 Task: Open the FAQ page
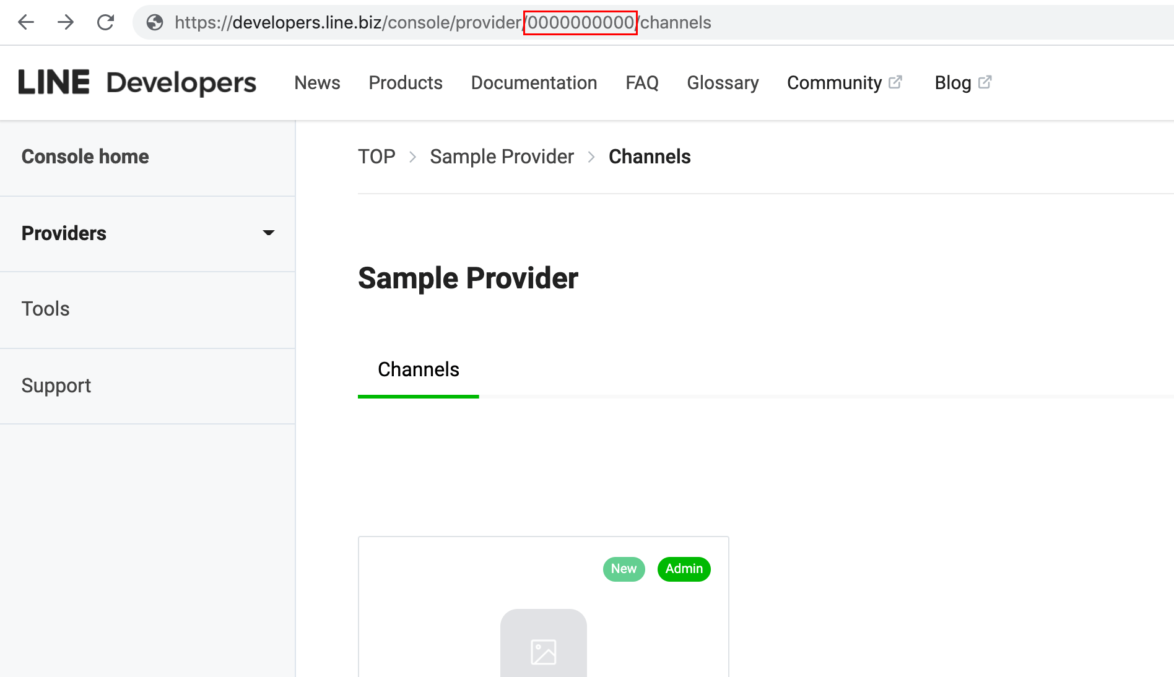641,83
